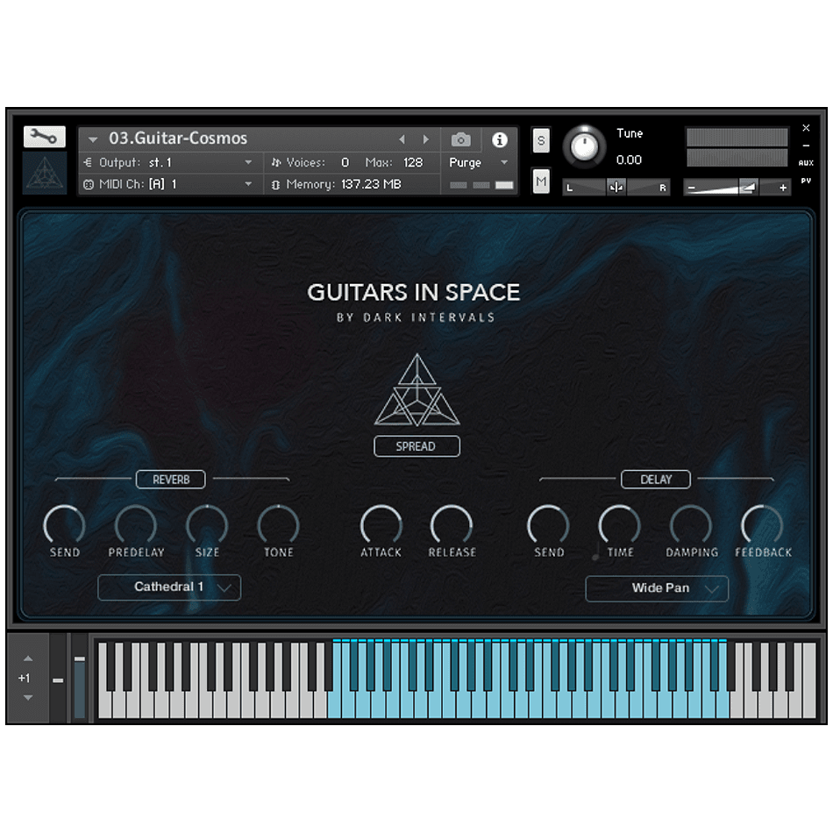Click the previous preset arrow
833x833 pixels.
402,139
